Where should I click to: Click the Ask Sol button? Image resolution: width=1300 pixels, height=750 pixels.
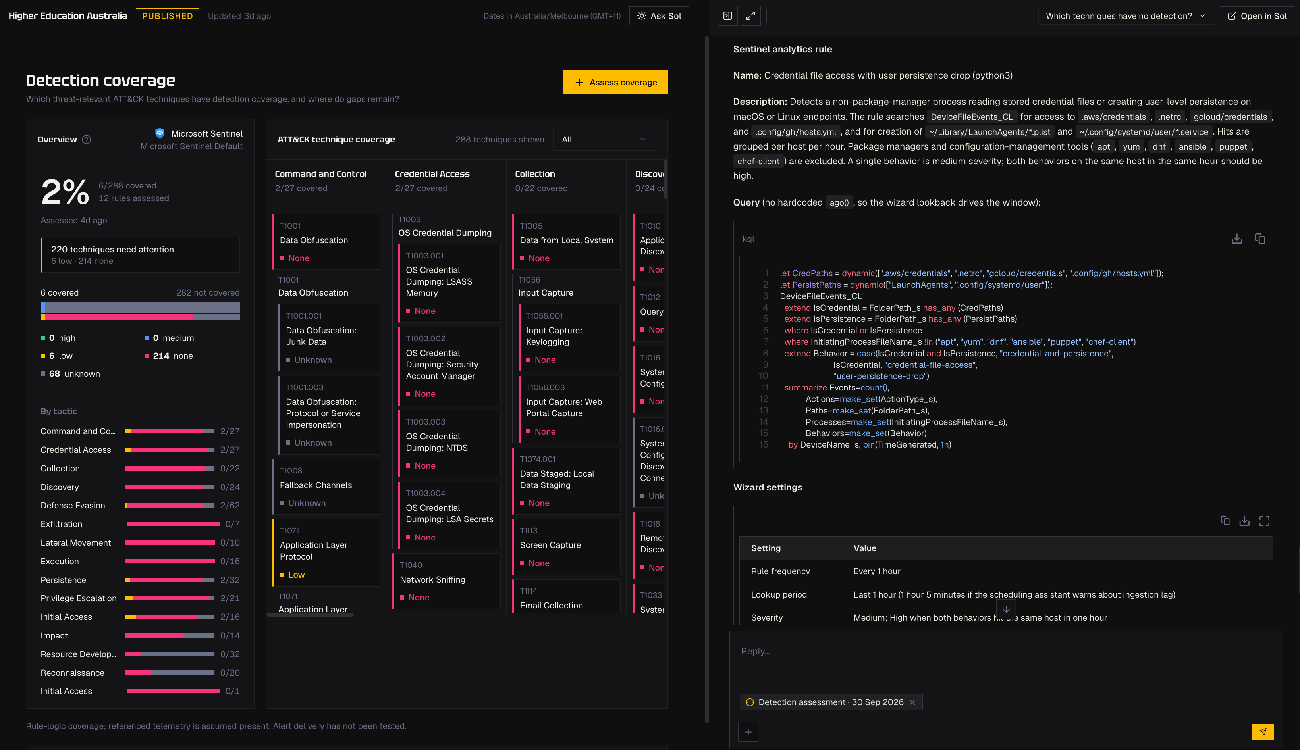click(x=659, y=16)
